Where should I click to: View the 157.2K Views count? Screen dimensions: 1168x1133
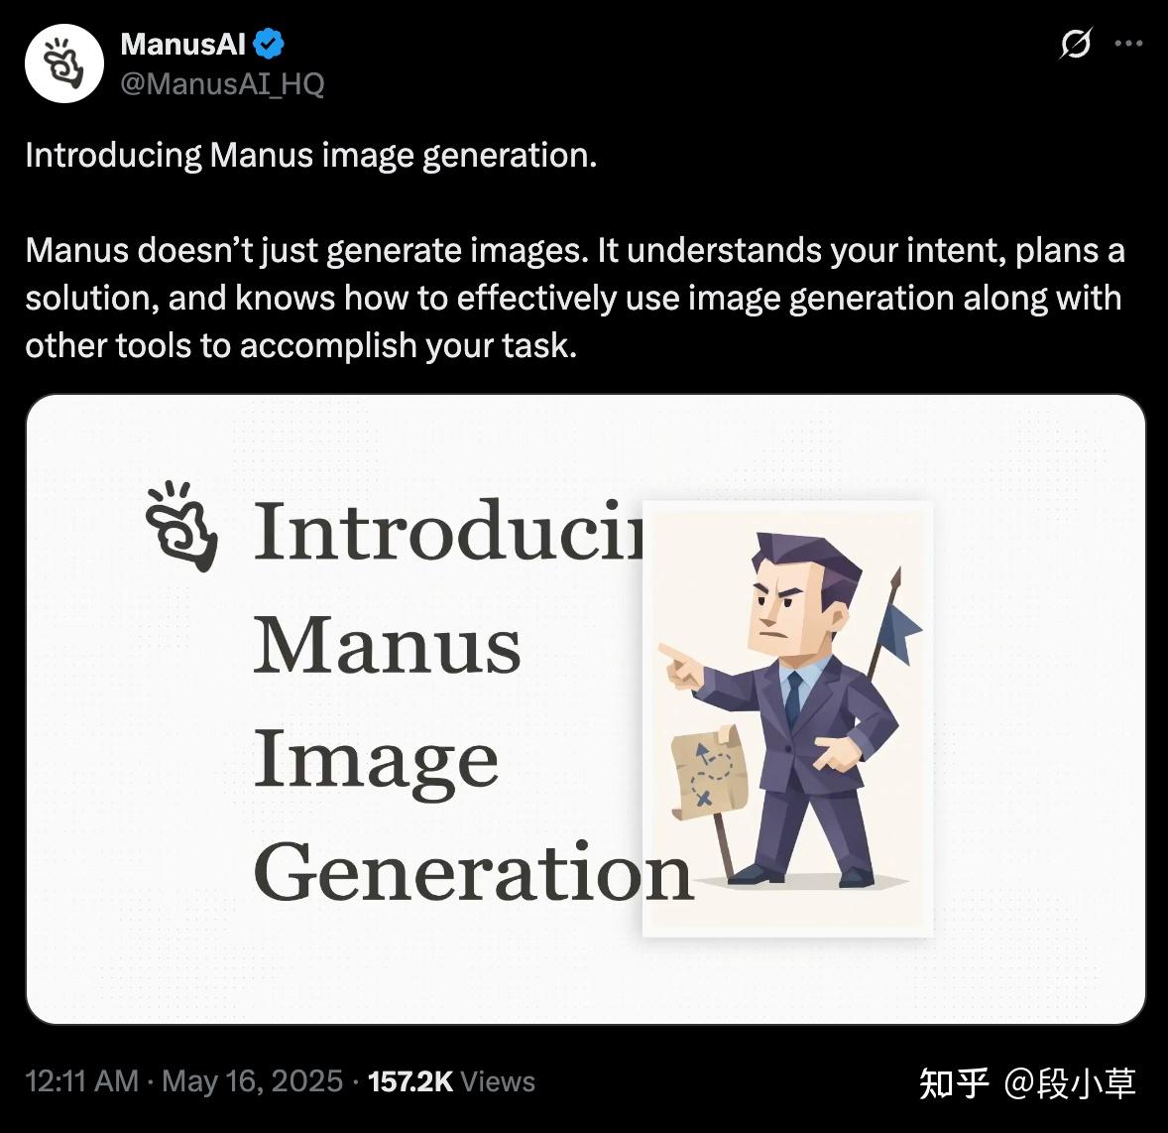tap(451, 1080)
